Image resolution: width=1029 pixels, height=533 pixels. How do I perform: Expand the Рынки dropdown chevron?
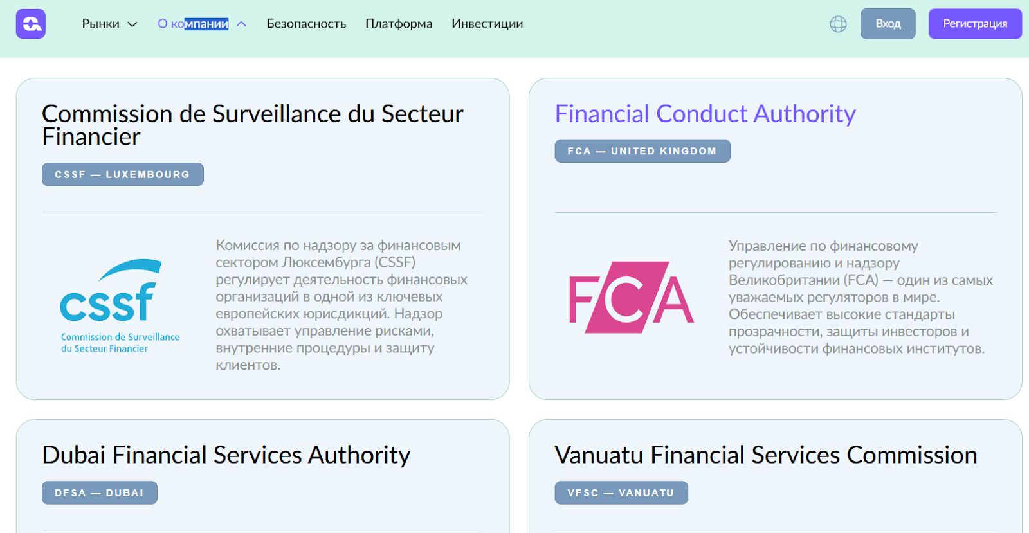coord(132,24)
